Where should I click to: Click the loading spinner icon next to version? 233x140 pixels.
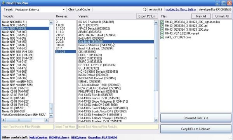coord(144,9)
